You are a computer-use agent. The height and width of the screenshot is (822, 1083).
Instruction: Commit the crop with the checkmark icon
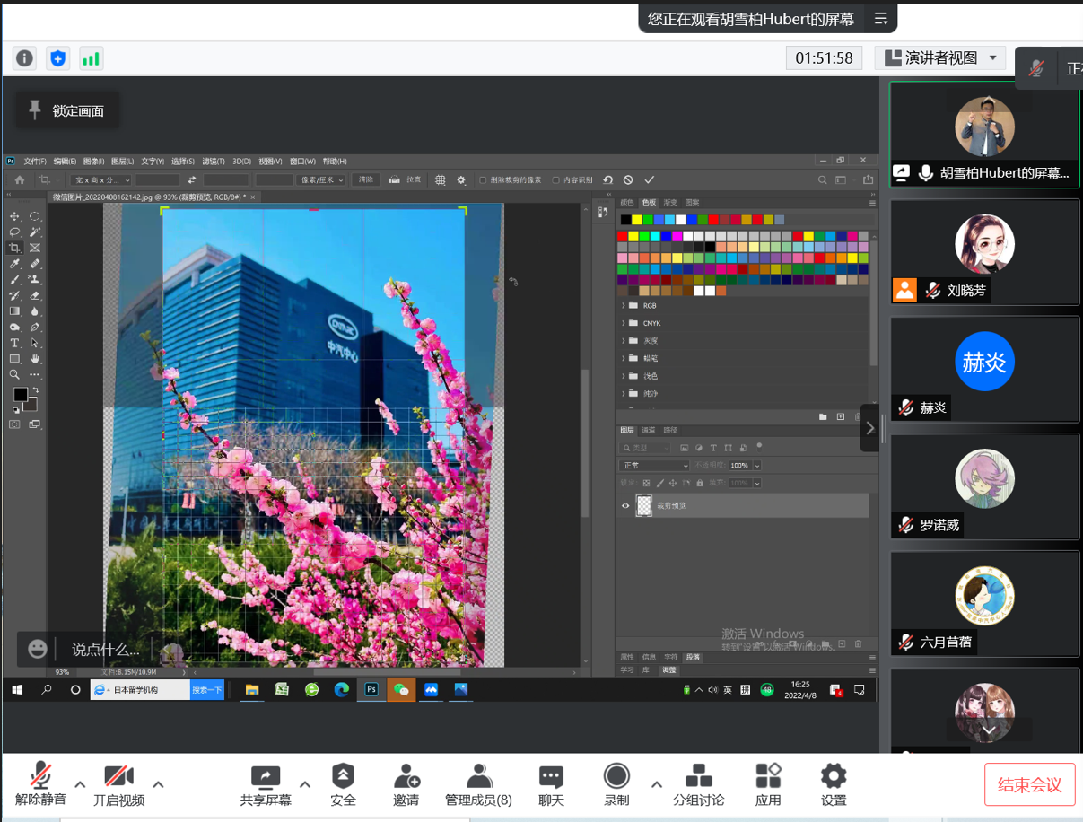[650, 180]
